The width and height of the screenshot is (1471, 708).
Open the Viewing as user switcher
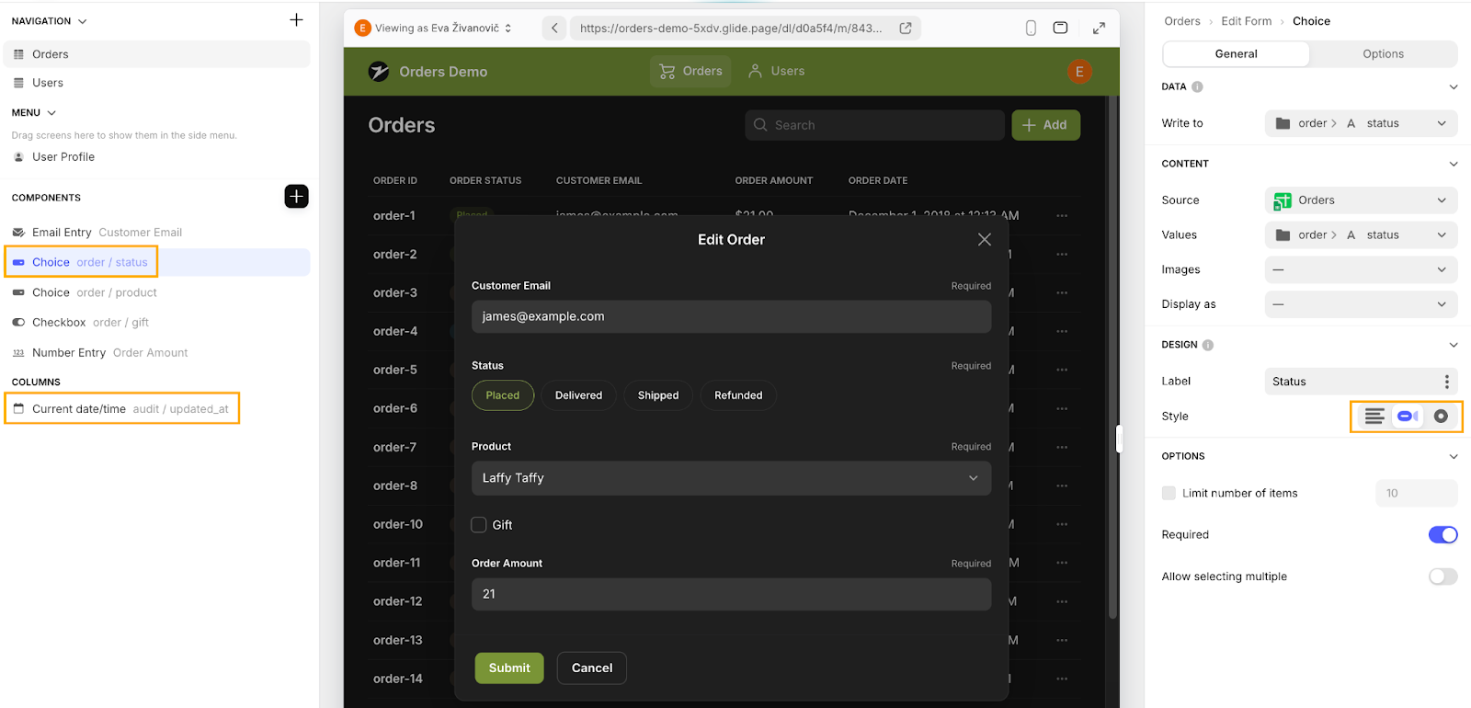click(x=433, y=28)
